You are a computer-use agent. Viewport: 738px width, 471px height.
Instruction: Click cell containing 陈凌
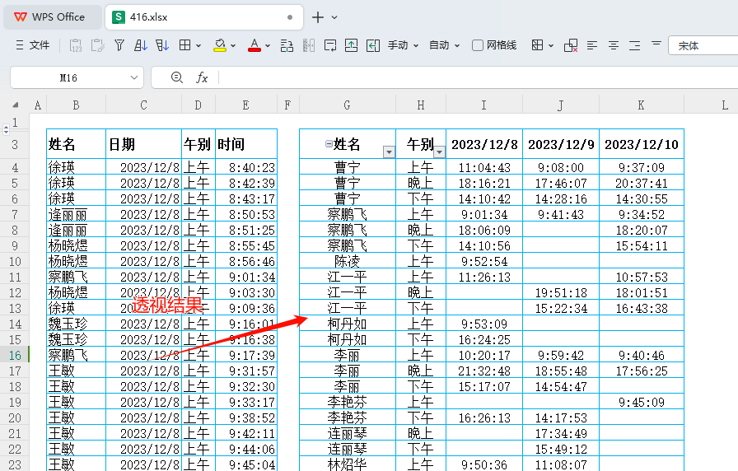click(x=347, y=261)
